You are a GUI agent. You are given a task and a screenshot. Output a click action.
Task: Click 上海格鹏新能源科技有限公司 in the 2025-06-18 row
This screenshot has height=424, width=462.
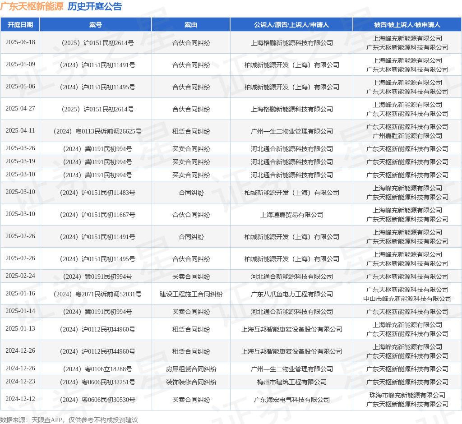[292, 43]
